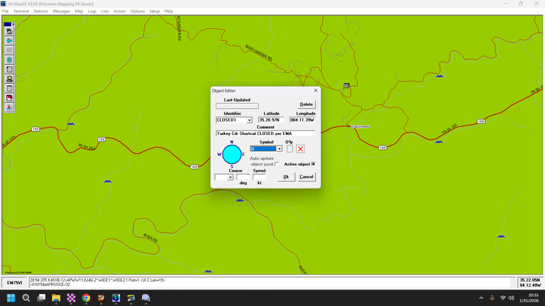Open the Messages menu
Screen dimensions: 545x306
point(61,11)
